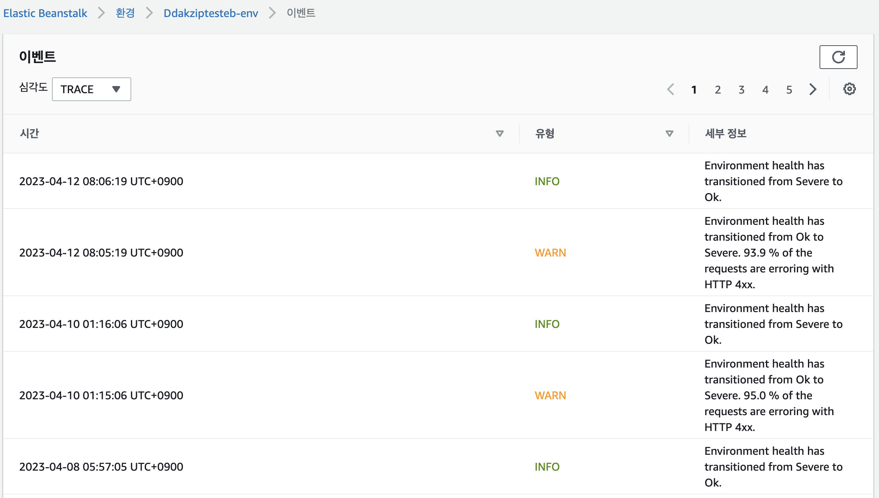Go to next events page arrow
The image size is (879, 498).
[x=813, y=90]
